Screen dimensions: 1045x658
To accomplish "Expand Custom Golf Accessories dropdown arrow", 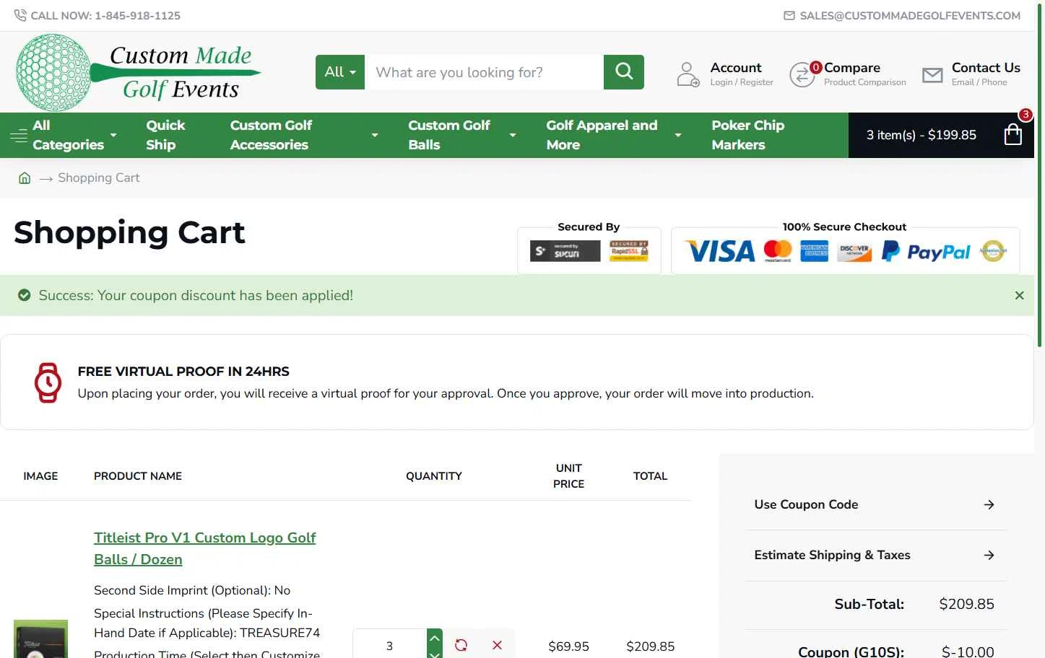I will click(375, 135).
